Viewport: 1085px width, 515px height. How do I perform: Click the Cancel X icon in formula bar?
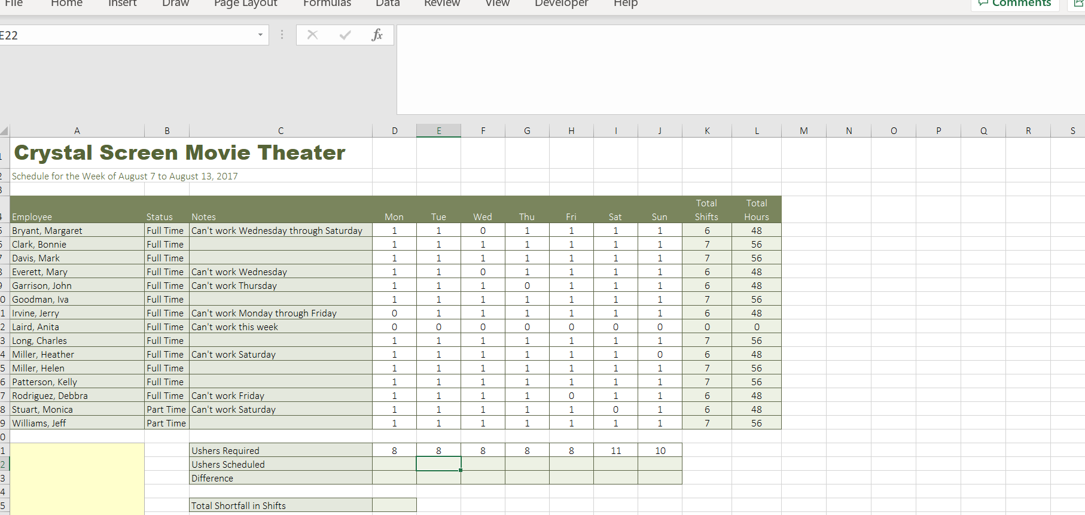point(312,35)
